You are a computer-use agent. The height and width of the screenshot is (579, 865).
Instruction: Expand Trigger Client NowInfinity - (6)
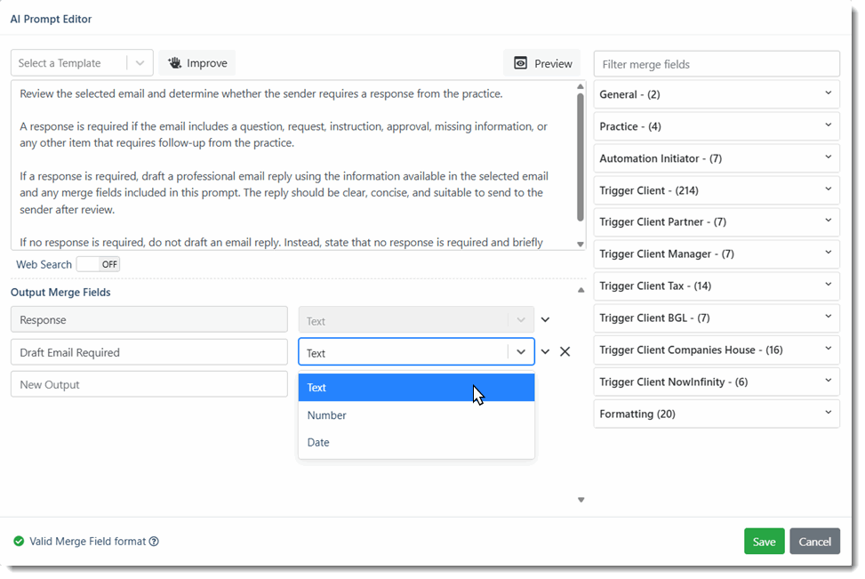point(717,382)
